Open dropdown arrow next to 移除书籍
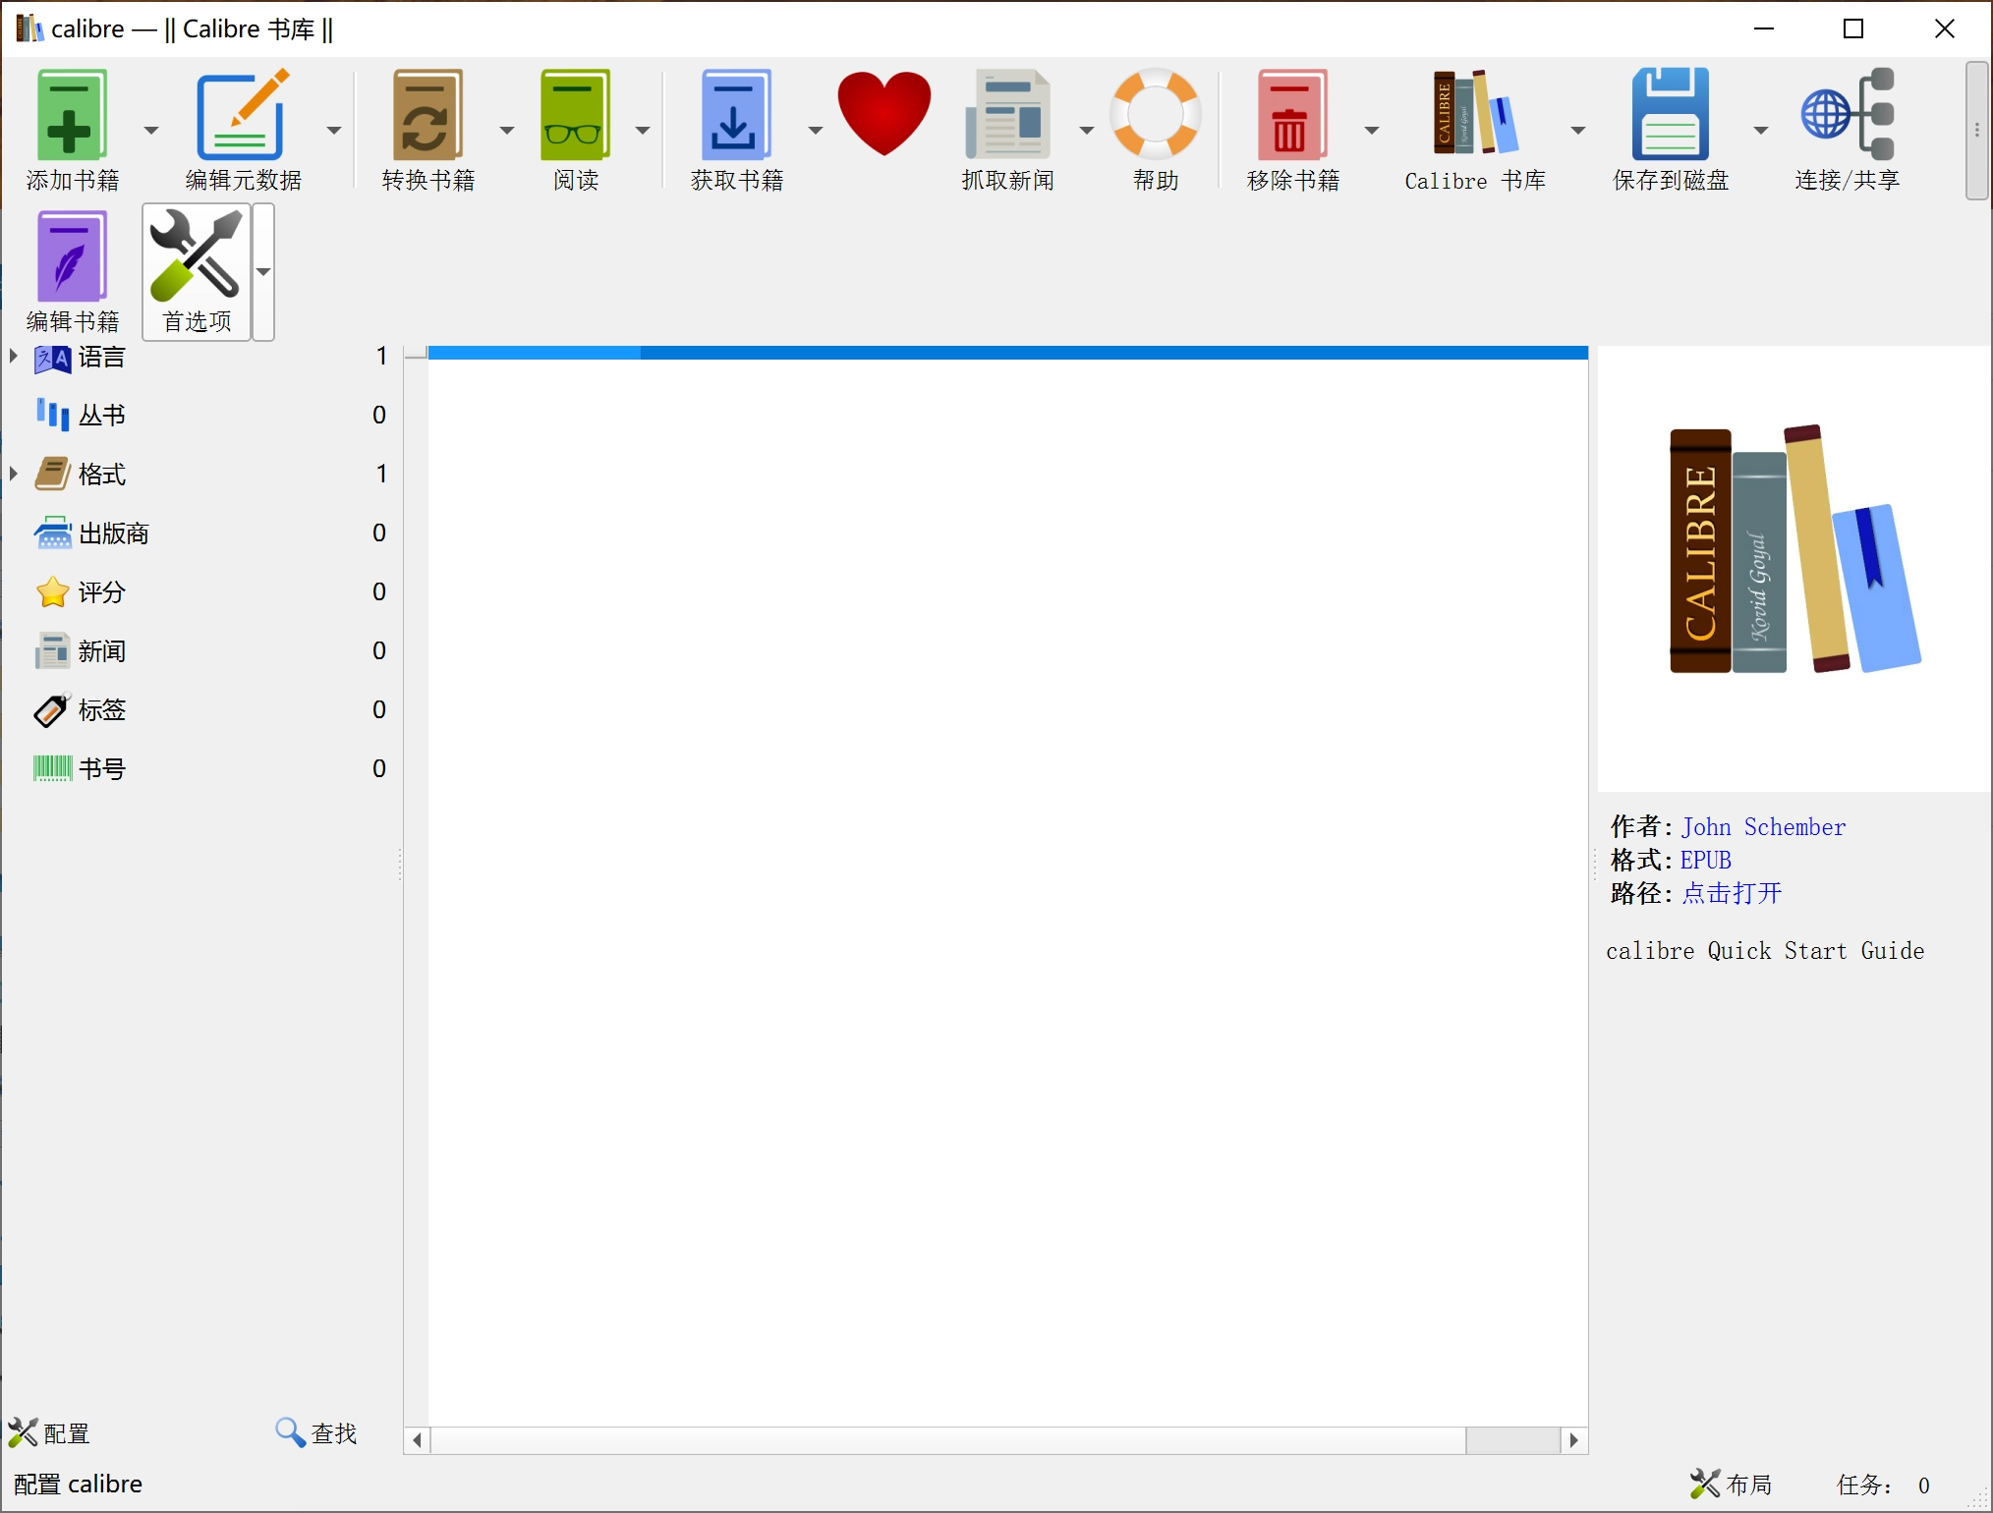Screen dimensions: 1993x1513 point(1372,130)
